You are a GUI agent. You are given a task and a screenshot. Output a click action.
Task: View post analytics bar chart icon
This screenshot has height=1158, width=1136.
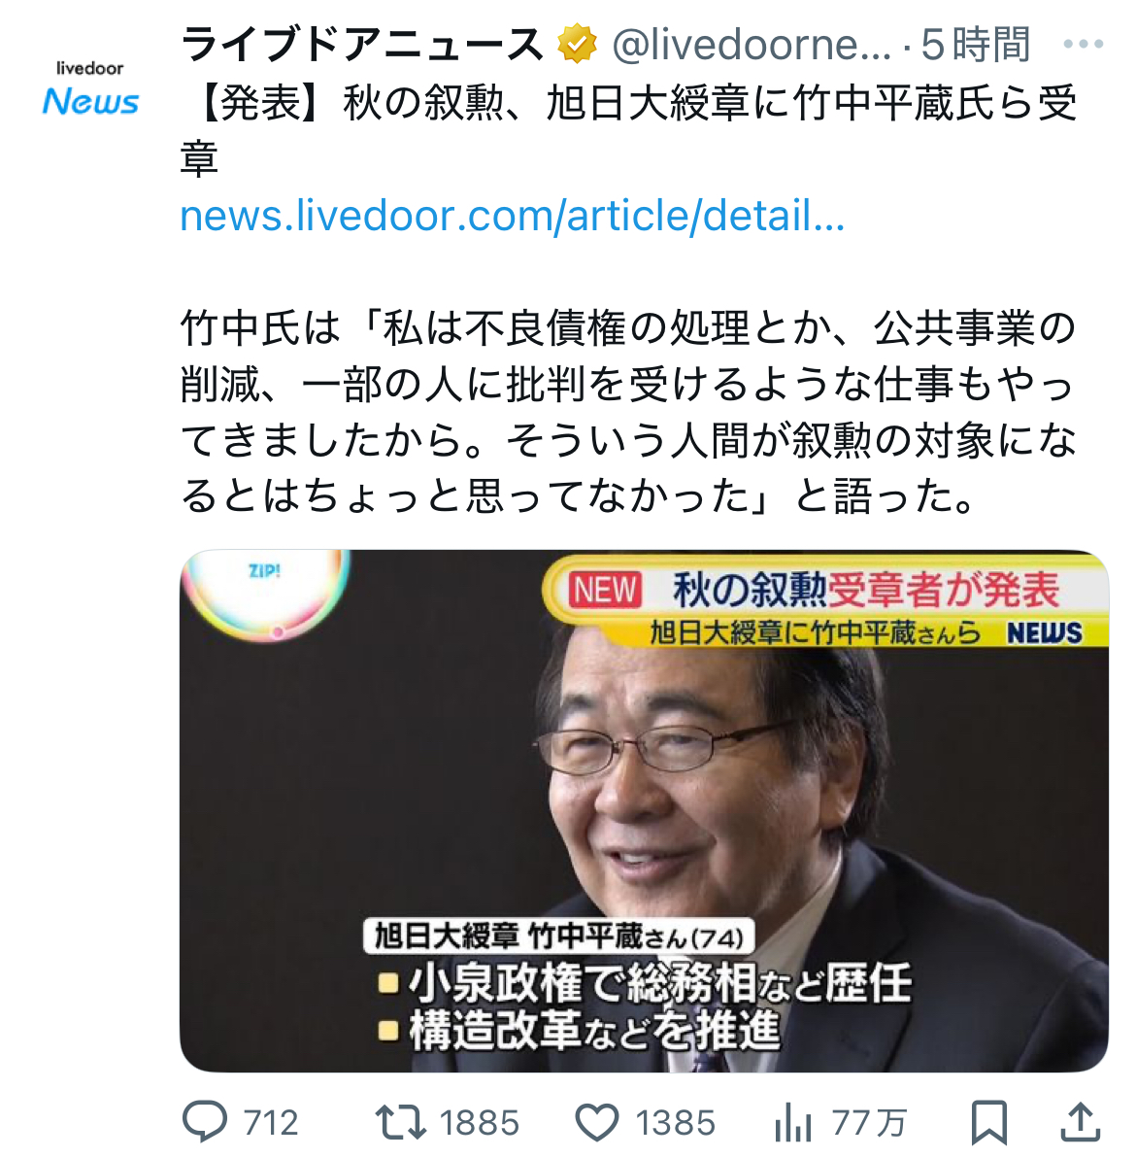point(792,1123)
